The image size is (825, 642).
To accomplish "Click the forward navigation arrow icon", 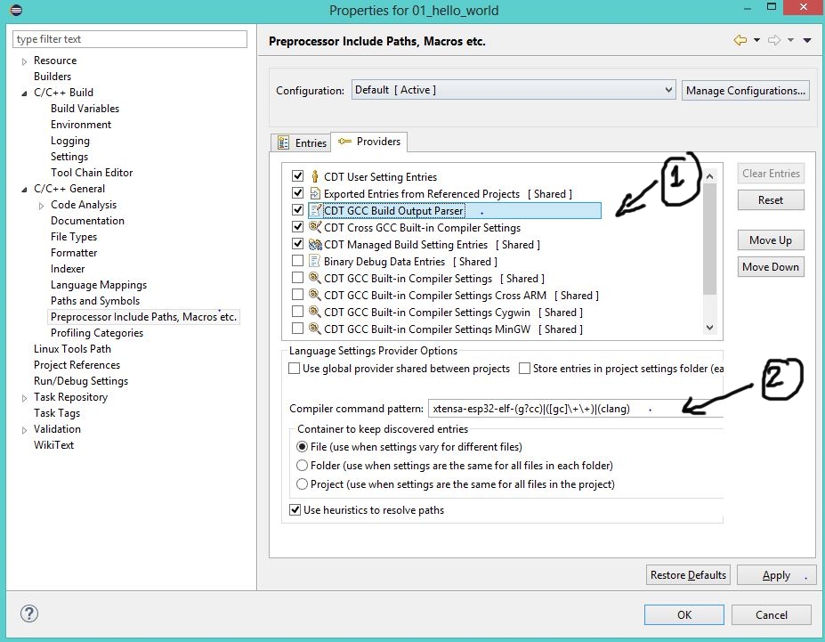I will [x=773, y=41].
